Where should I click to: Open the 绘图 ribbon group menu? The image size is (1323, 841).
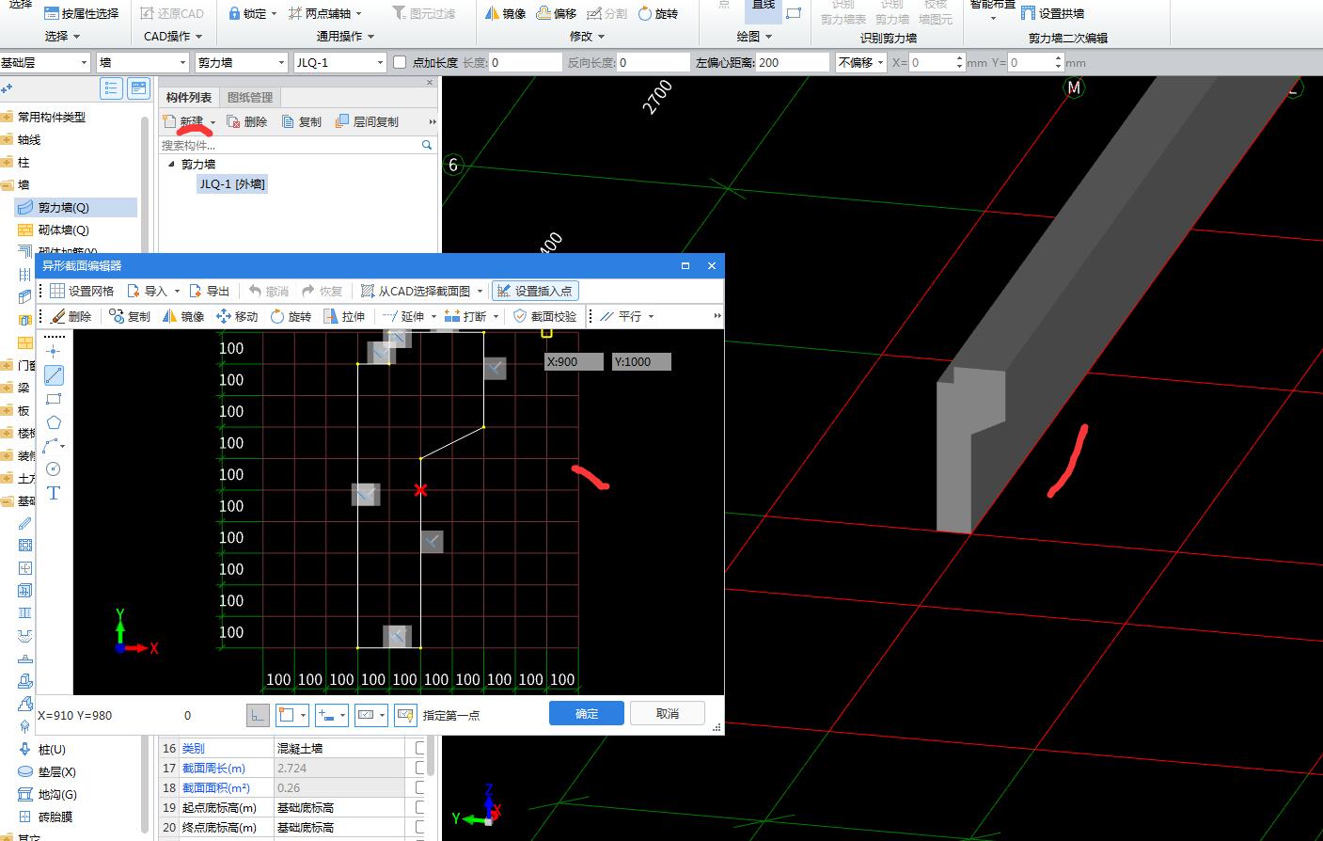tap(754, 36)
